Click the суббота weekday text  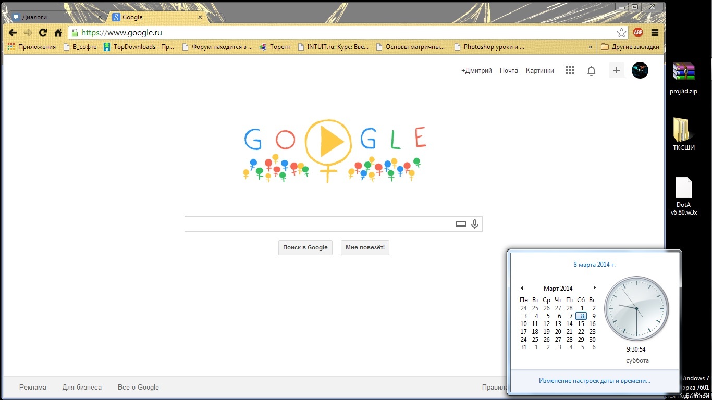click(x=637, y=360)
